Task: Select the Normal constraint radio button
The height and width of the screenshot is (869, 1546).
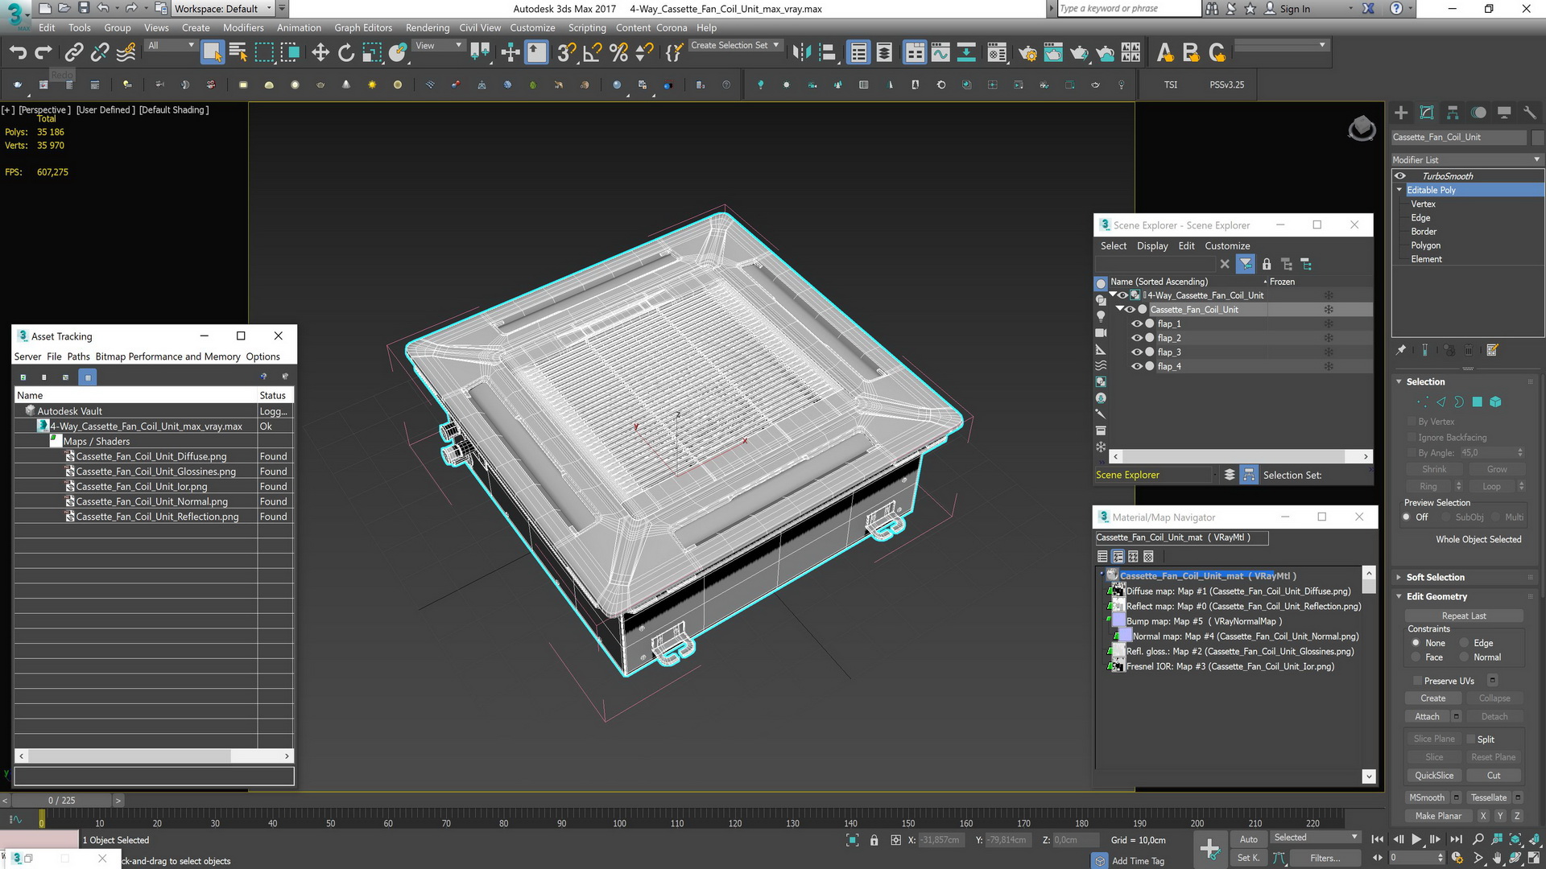Action: click(x=1464, y=657)
